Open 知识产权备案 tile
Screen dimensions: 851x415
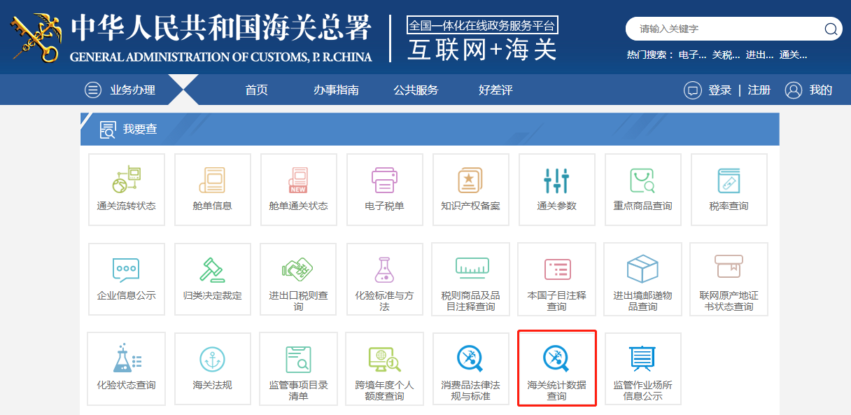(471, 190)
